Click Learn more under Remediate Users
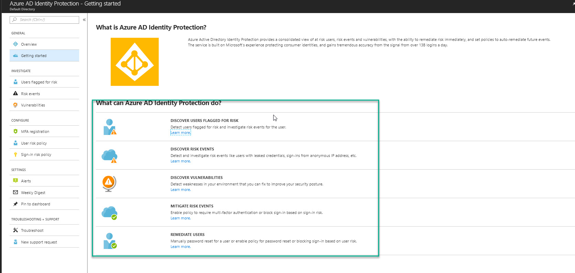The width and height of the screenshot is (575, 273). click(180, 247)
